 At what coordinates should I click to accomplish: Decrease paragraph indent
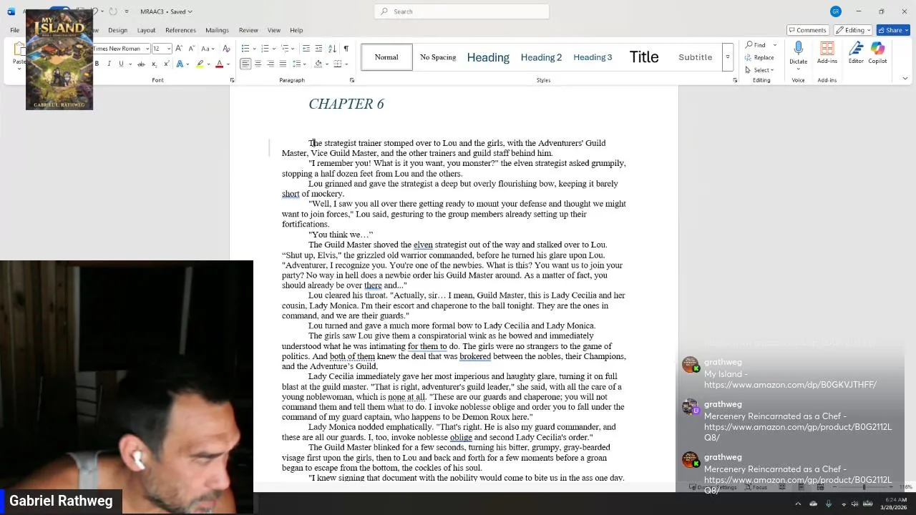click(306, 49)
